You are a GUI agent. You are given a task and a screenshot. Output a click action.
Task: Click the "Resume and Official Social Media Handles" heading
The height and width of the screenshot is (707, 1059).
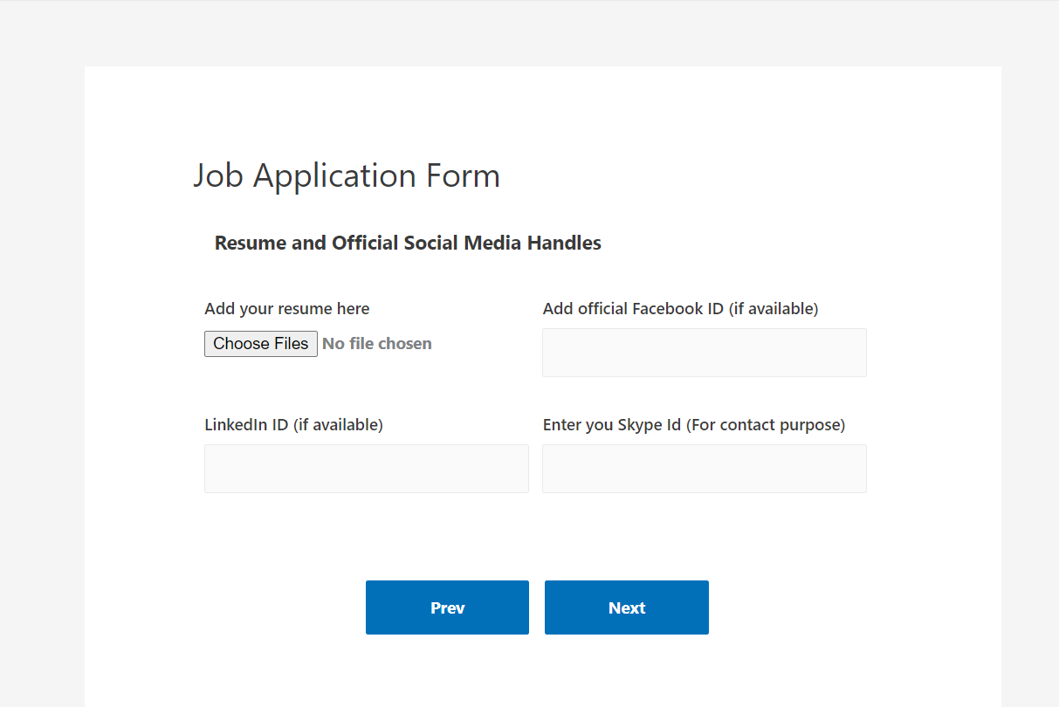[408, 243]
